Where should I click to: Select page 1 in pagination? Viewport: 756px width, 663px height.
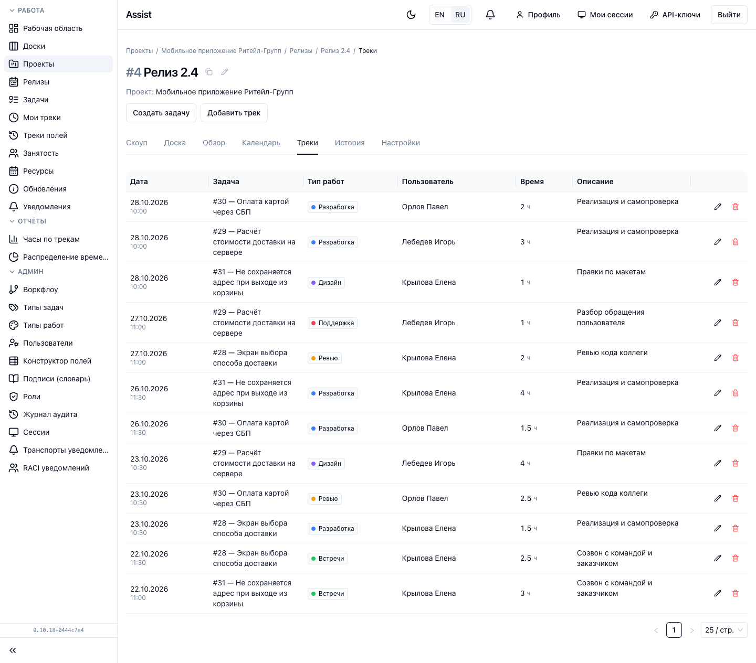tap(674, 630)
